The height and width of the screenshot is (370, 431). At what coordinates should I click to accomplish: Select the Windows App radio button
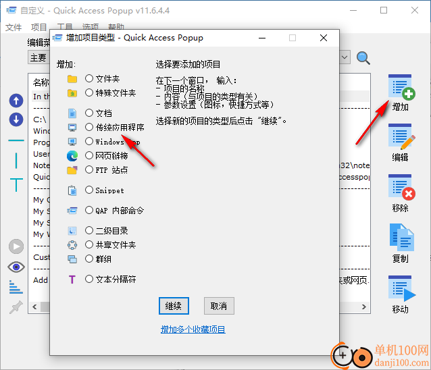(x=88, y=142)
